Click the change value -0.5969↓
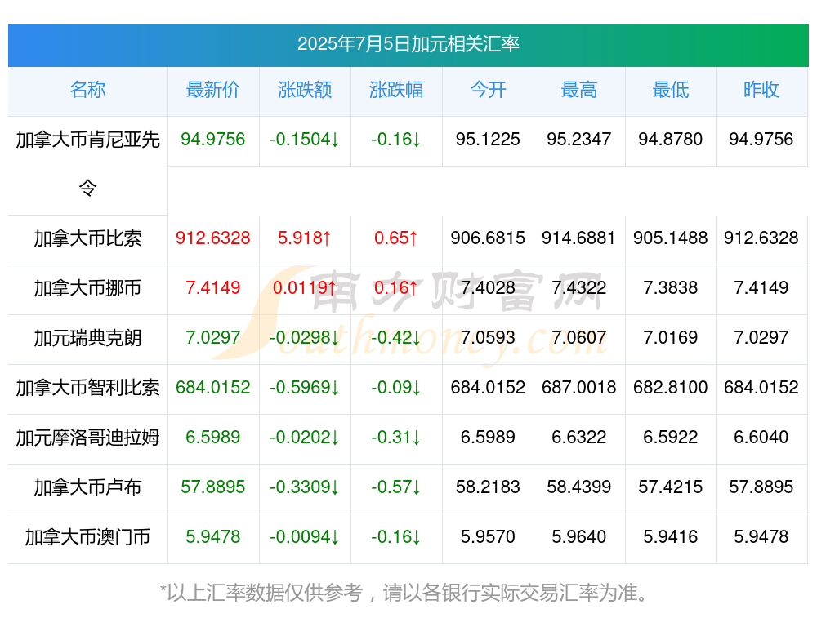817x618 pixels. [x=305, y=388]
